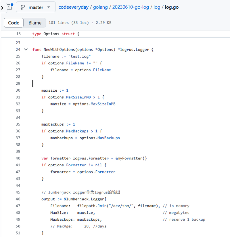Click the "test.log" string literal
Image resolution: width=230 pixels, height=237 pixels.
[79, 56]
